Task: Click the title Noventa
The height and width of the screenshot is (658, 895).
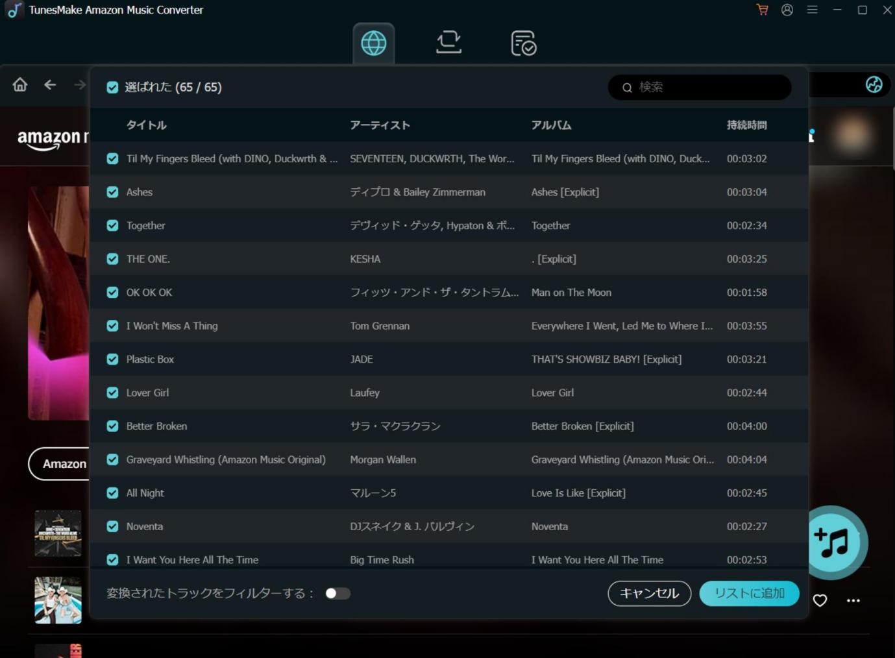Action: 145,526
